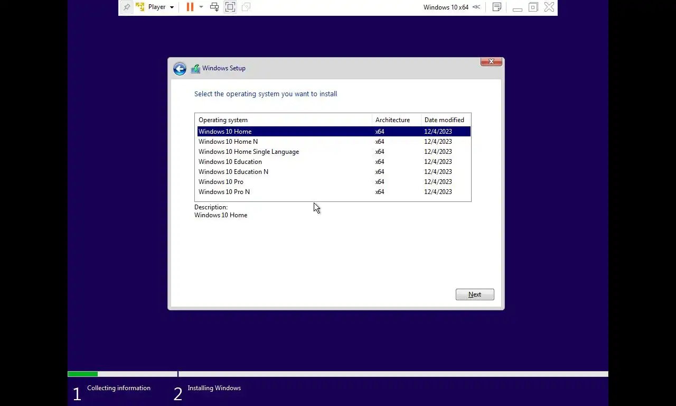676x406 pixels.
Task: Click the pin toolbar icon in VMware Player
Action: pyautogui.click(x=127, y=7)
